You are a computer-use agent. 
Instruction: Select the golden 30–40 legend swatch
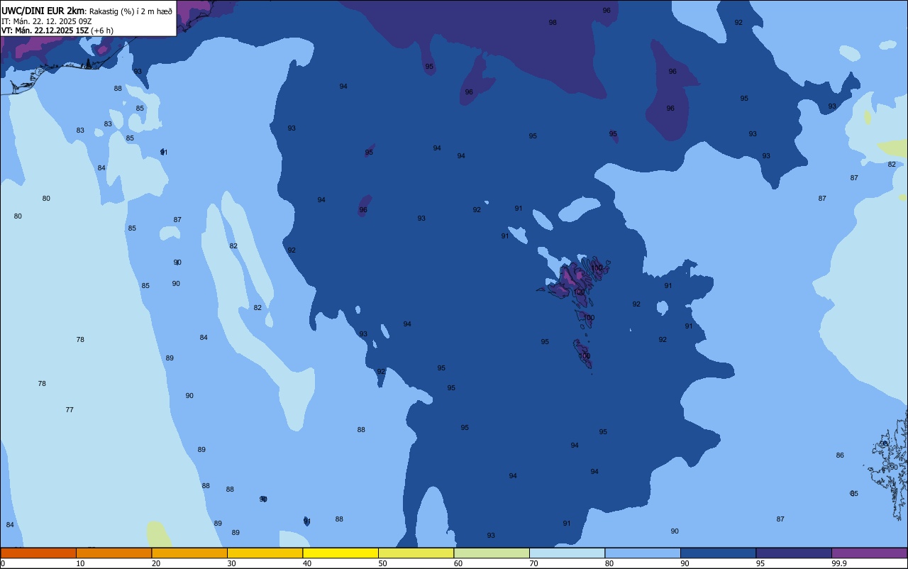(265, 553)
